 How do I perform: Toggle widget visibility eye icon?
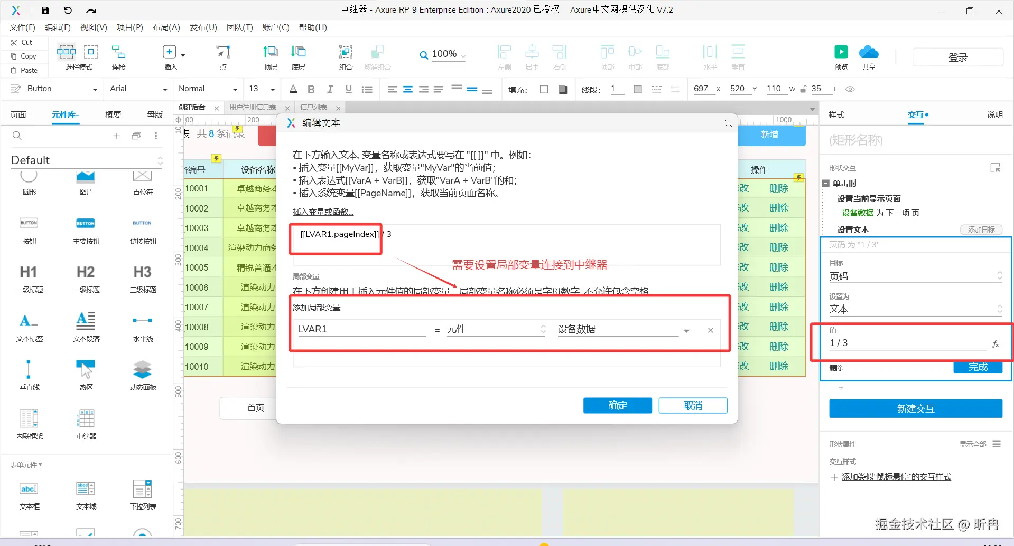coord(850,89)
